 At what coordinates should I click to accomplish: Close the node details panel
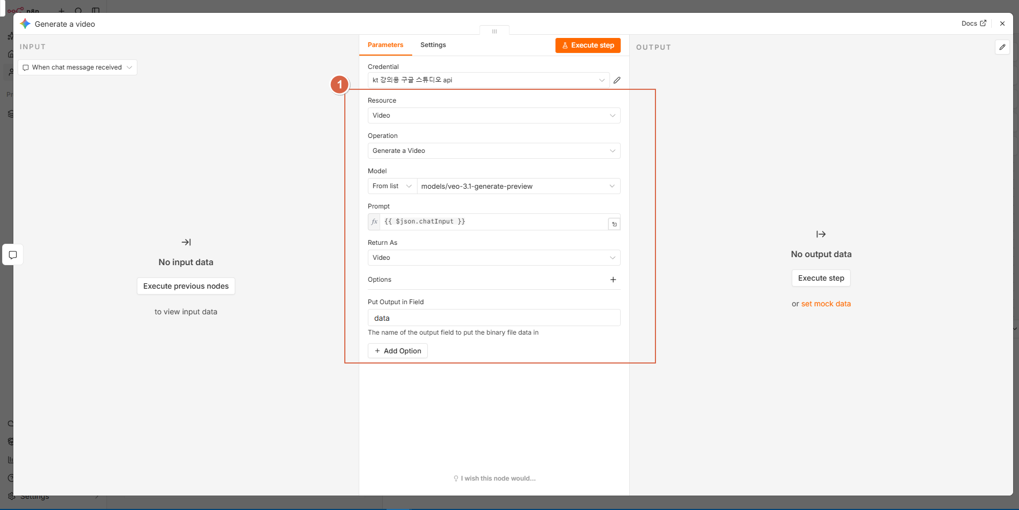coord(1002,24)
